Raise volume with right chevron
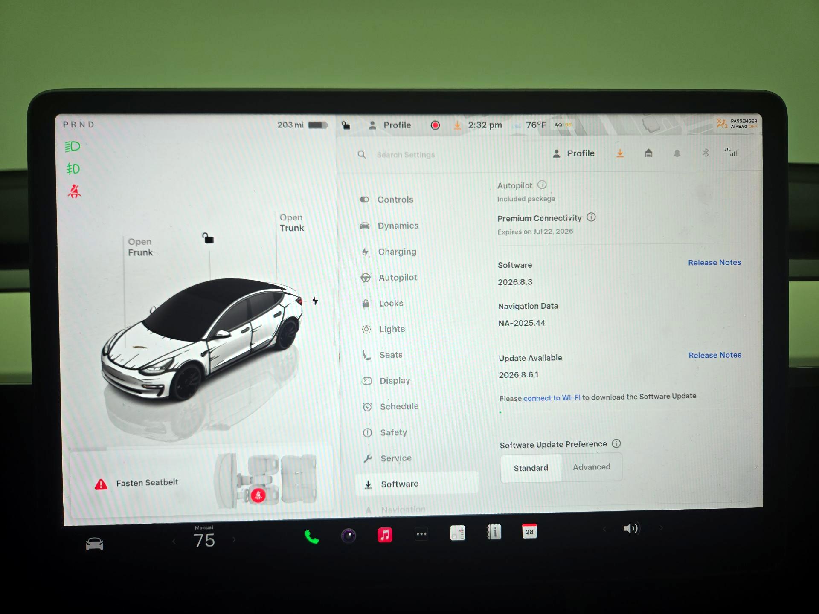This screenshot has height=614, width=819. tap(662, 528)
